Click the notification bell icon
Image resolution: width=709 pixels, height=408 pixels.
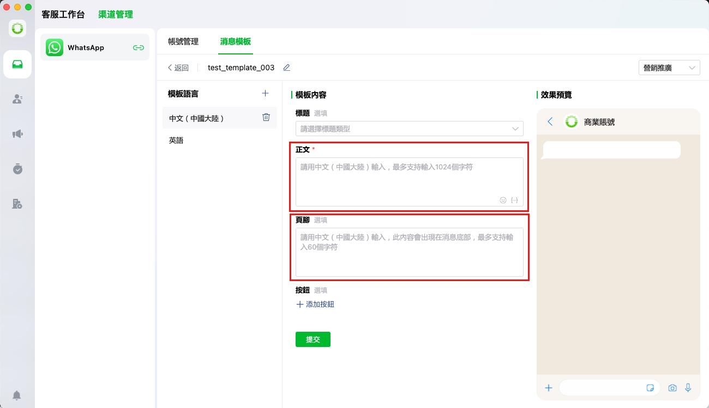click(17, 395)
